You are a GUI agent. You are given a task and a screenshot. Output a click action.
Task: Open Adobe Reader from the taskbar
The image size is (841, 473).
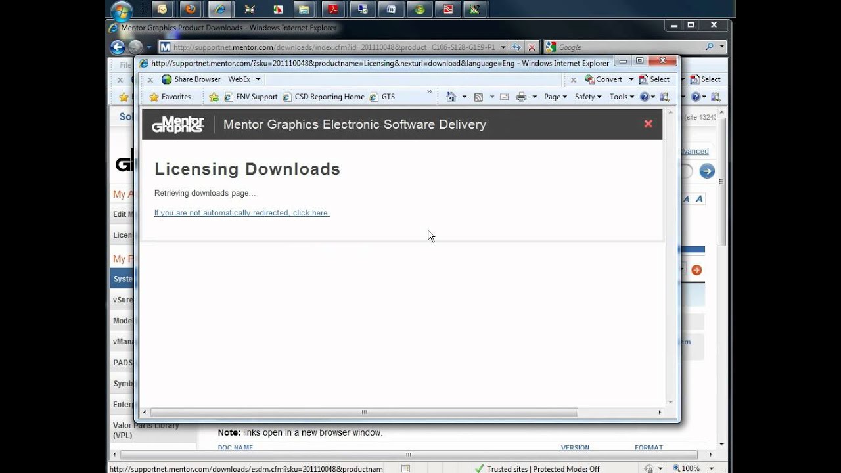coord(334,9)
